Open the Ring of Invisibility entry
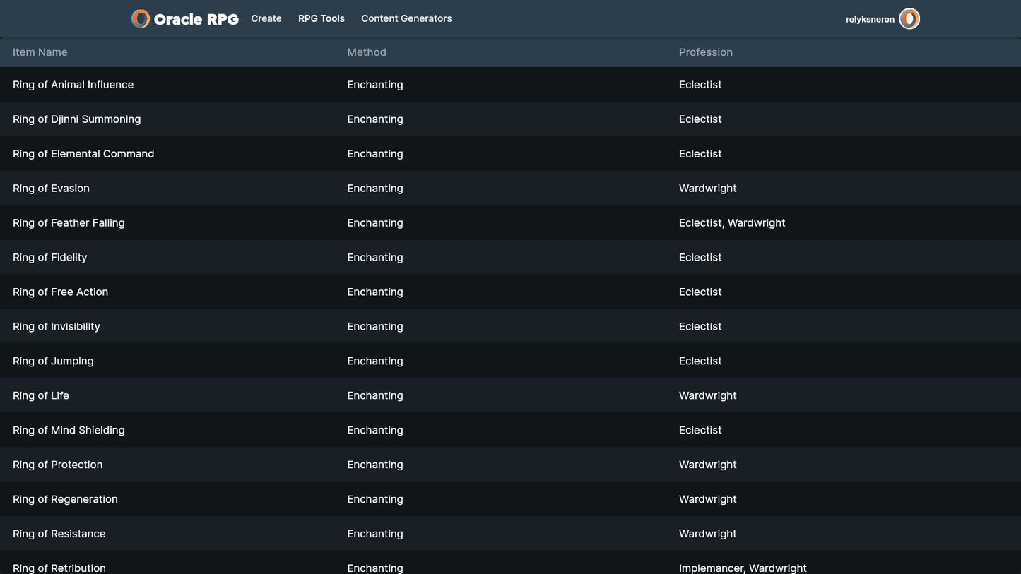This screenshot has width=1021, height=574. click(x=57, y=327)
